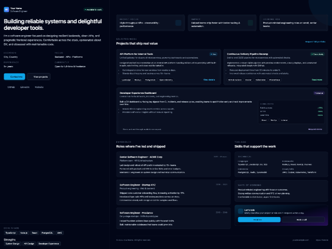Image resolution: width=332 pixels, height=249 pixels.
Task: Click the Available for work status badge
Action: 93,9
